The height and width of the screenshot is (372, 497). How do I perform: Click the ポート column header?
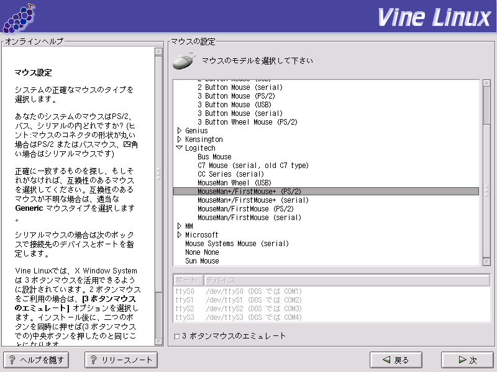coord(188,281)
